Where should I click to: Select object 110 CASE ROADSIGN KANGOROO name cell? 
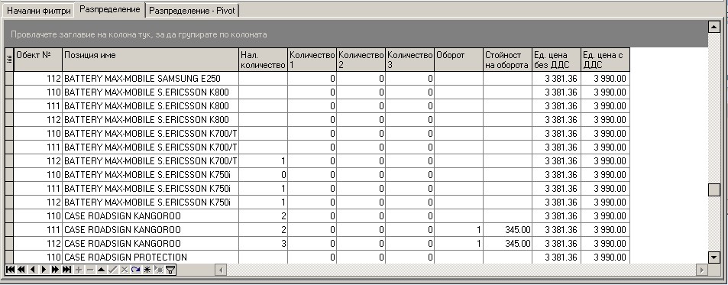(x=150, y=216)
